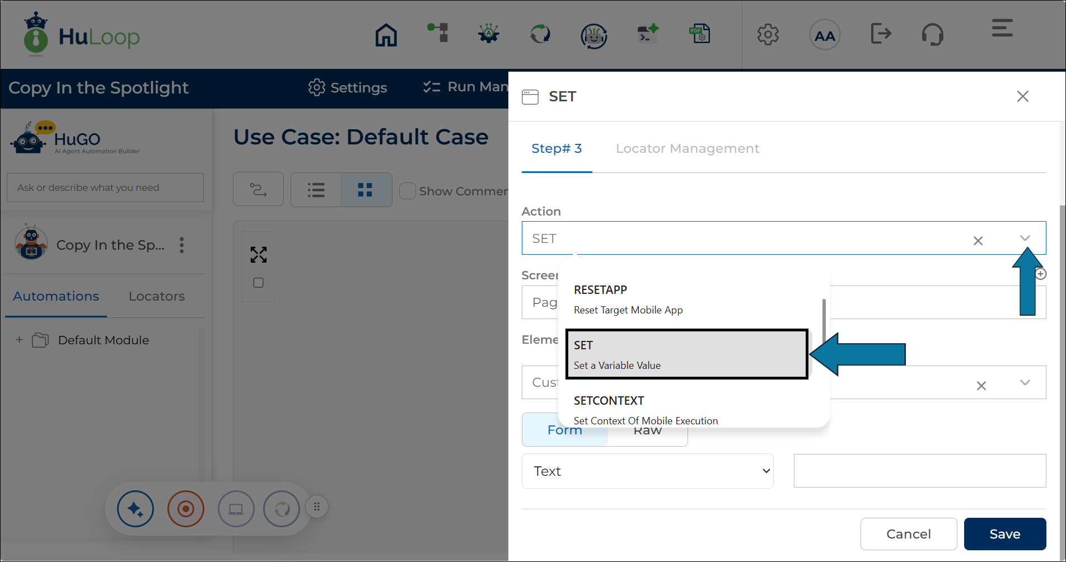Open the AA user avatar menu
The image size is (1066, 562).
825,35
